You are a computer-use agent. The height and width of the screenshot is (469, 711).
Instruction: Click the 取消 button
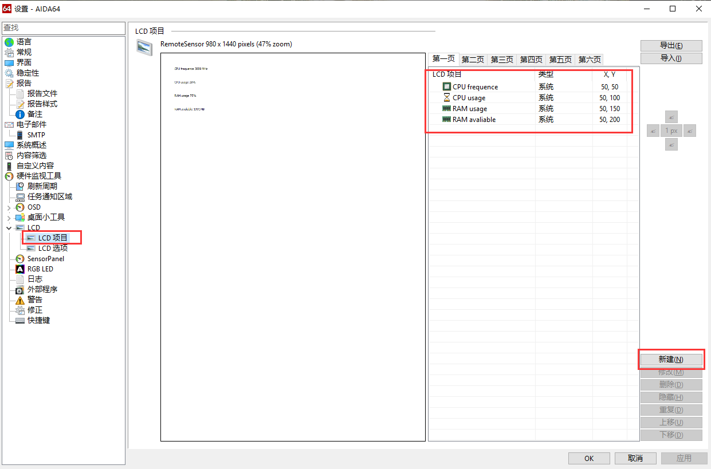635,458
